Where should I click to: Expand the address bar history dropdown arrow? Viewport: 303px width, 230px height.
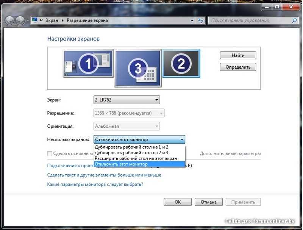click(192, 20)
